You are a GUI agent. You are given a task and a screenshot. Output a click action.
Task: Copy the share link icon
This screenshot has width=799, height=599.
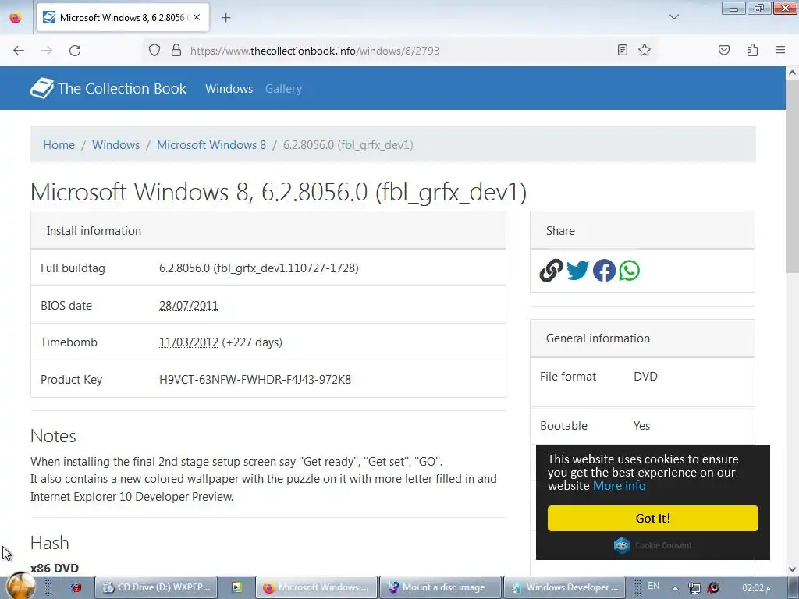551,271
